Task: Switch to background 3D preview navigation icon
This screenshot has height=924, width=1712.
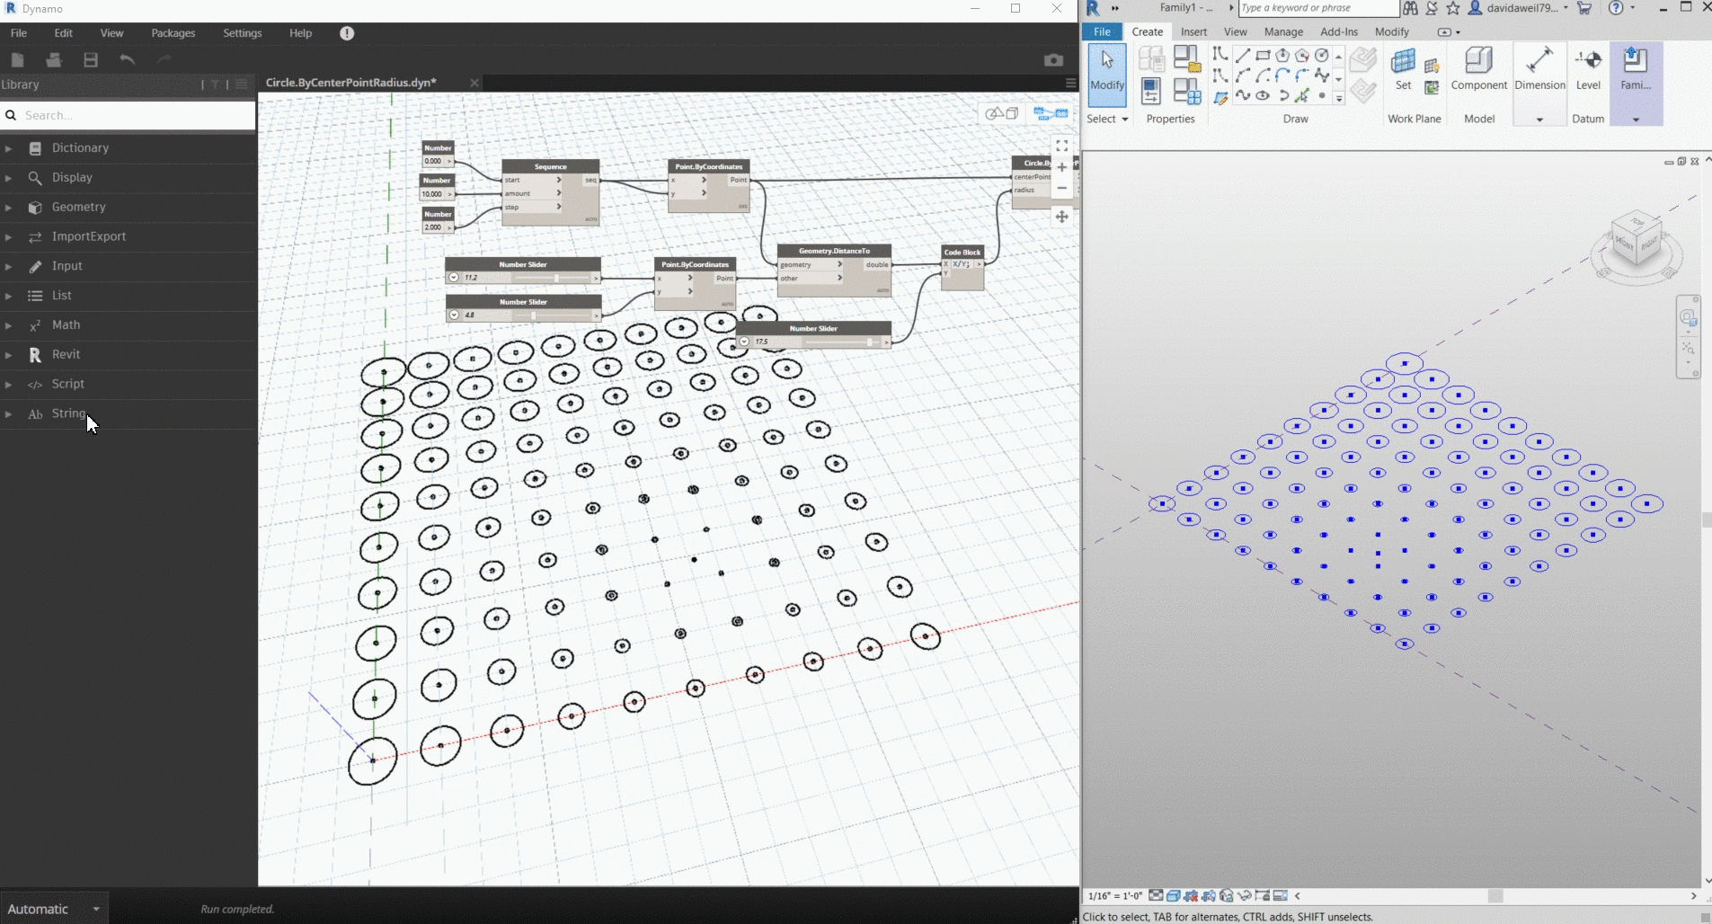Action: click(1002, 113)
